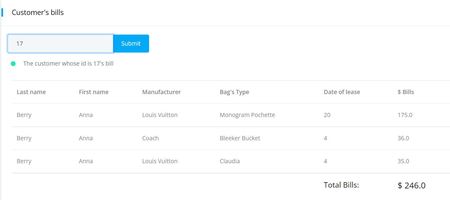Click the Manufacturer column header

162,92
